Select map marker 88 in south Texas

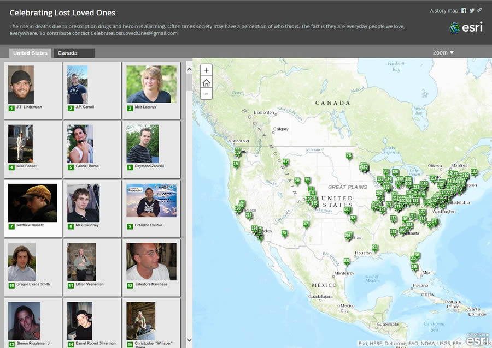pyautogui.click(x=347, y=261)
